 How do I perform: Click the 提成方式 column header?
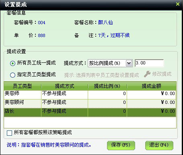tap(65, 86)
